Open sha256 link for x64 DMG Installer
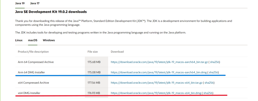The image size is (258, 101). click(208, 93)
